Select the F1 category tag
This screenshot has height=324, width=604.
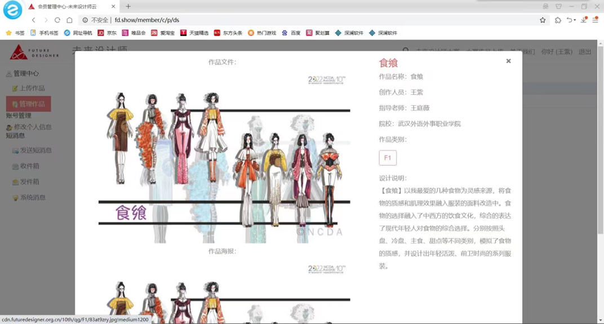tap(388, 158)
